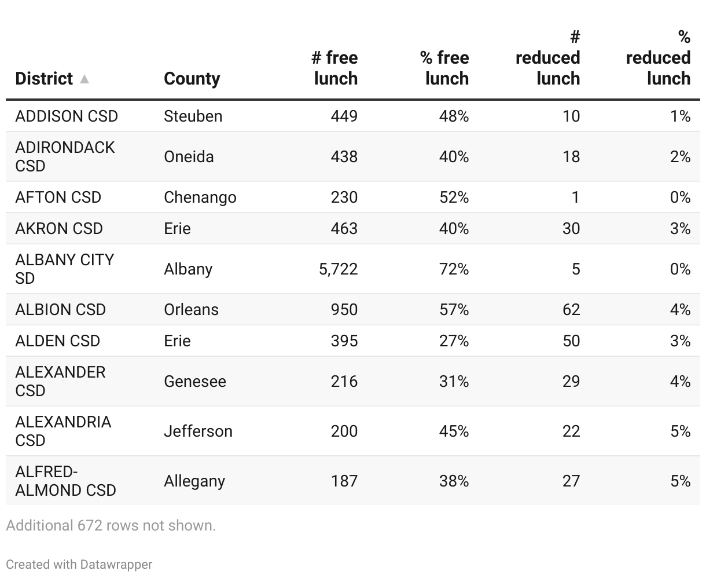The image size is (706, 578).
Task: Click the ADIRONDACK CSD district cell
Action: pyautogui.click(x=65, y=156)
